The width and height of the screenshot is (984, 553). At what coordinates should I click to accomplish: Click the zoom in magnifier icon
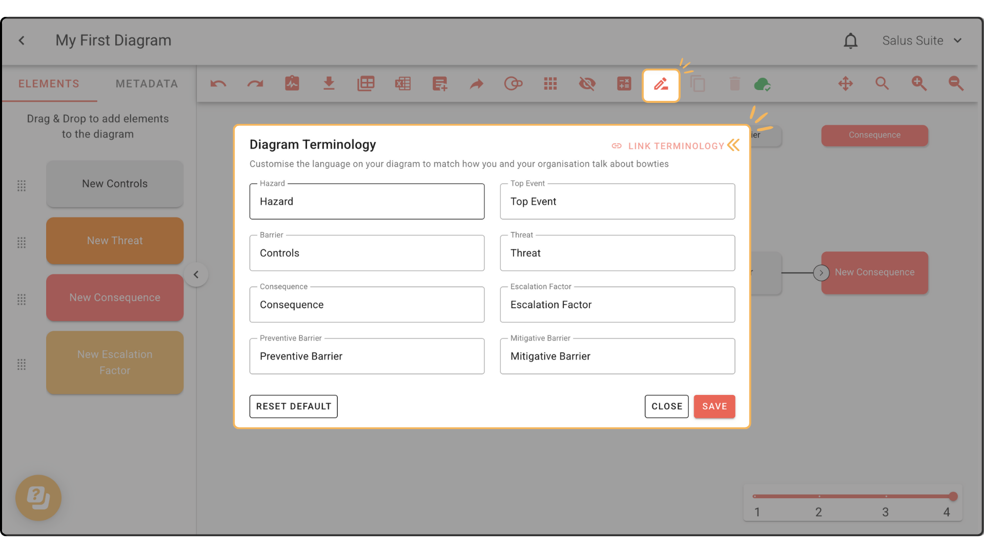919,83
